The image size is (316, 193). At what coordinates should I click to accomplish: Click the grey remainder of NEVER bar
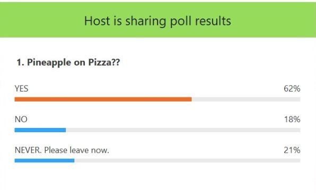(187, 160)
